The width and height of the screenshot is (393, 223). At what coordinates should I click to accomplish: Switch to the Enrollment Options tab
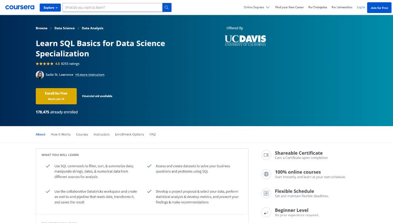coord(129,134)
